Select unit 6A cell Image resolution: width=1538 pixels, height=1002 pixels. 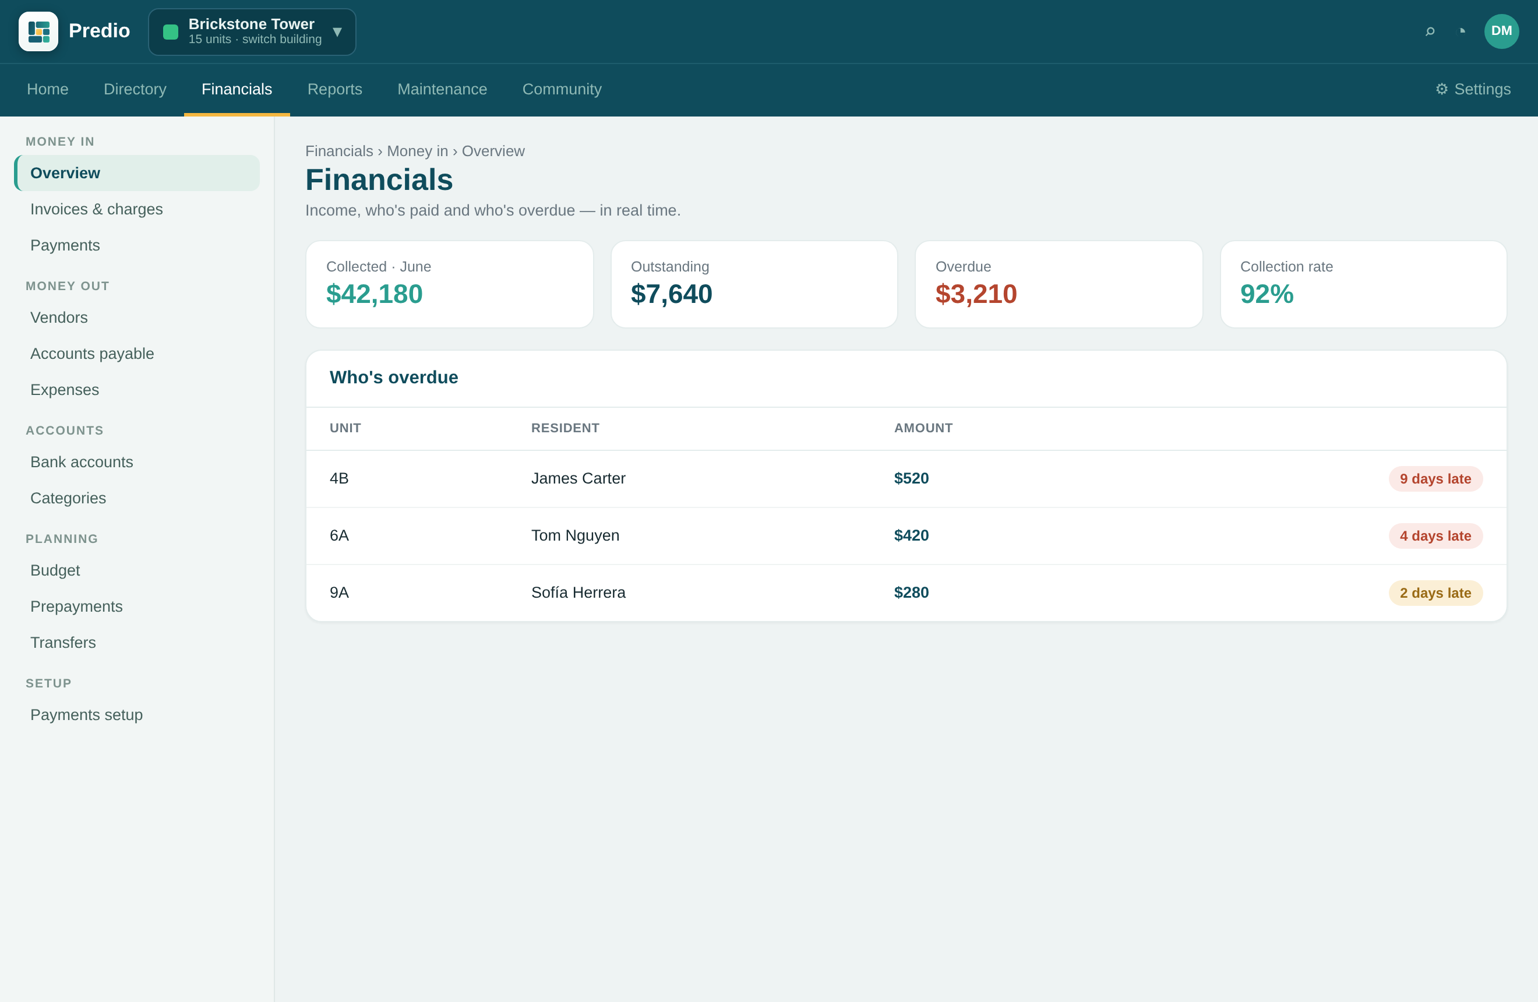click(339, 535)
